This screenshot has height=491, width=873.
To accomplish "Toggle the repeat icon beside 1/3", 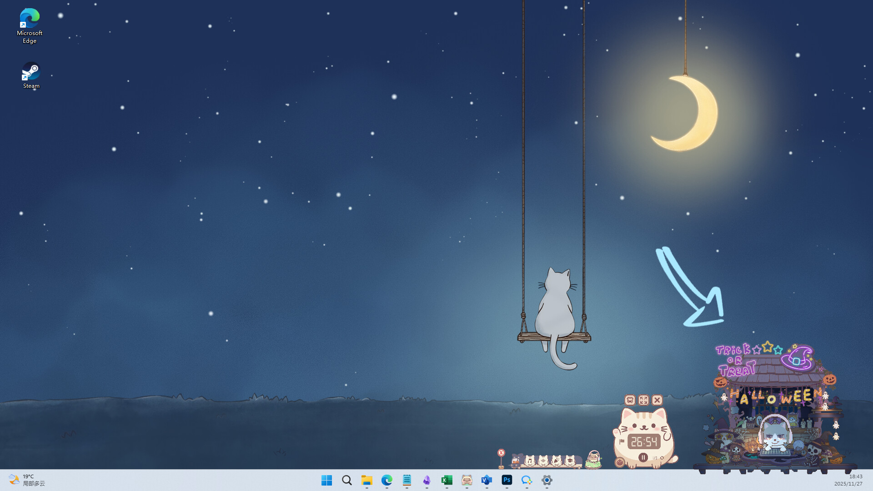I will click(x=662, y=457).
